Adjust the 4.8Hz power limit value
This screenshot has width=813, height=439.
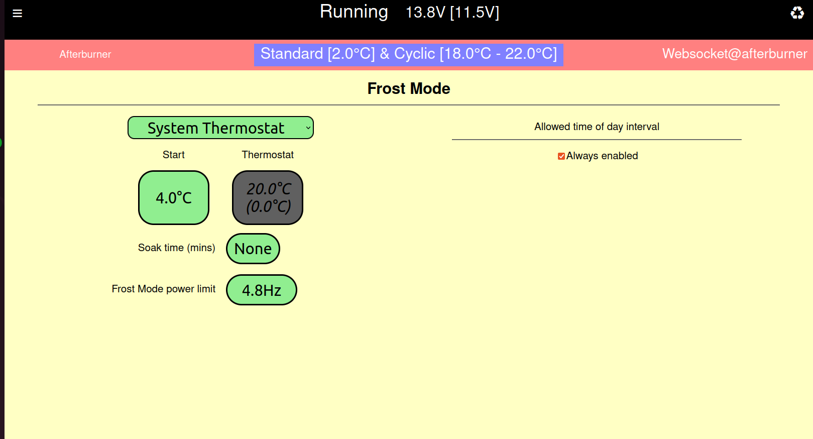(262, 290)
